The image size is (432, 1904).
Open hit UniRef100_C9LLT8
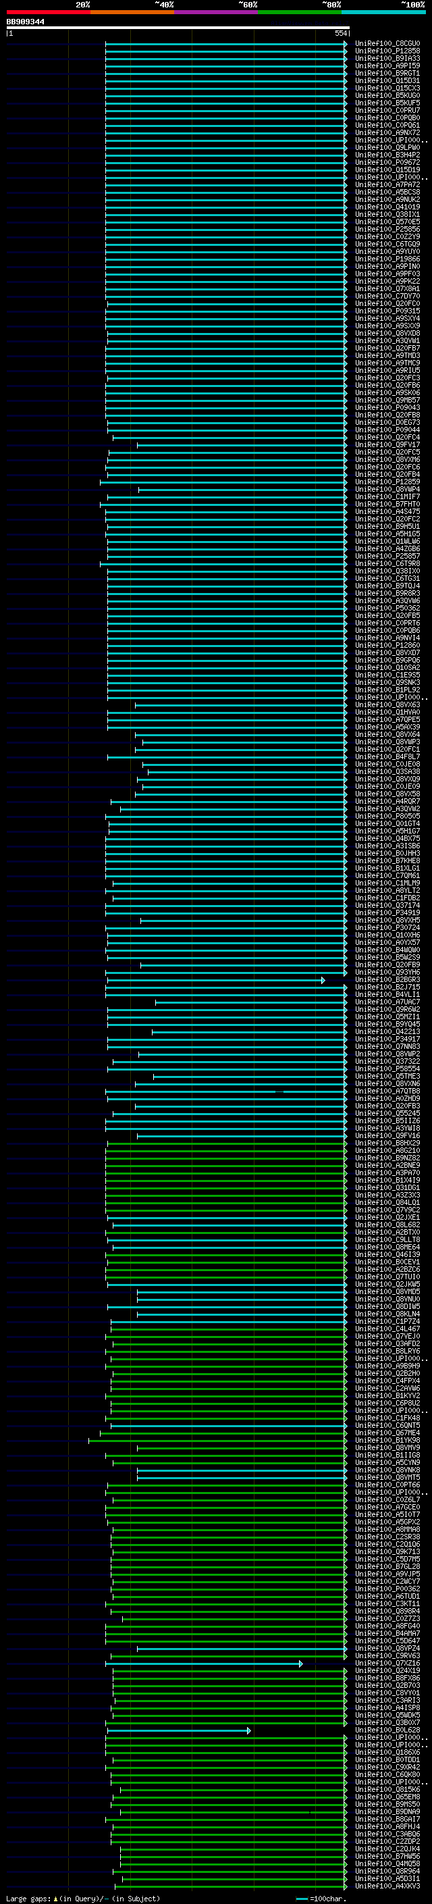pos(387,1239)
